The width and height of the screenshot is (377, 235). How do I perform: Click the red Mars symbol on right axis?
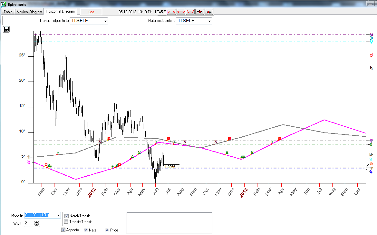[371, 55]
